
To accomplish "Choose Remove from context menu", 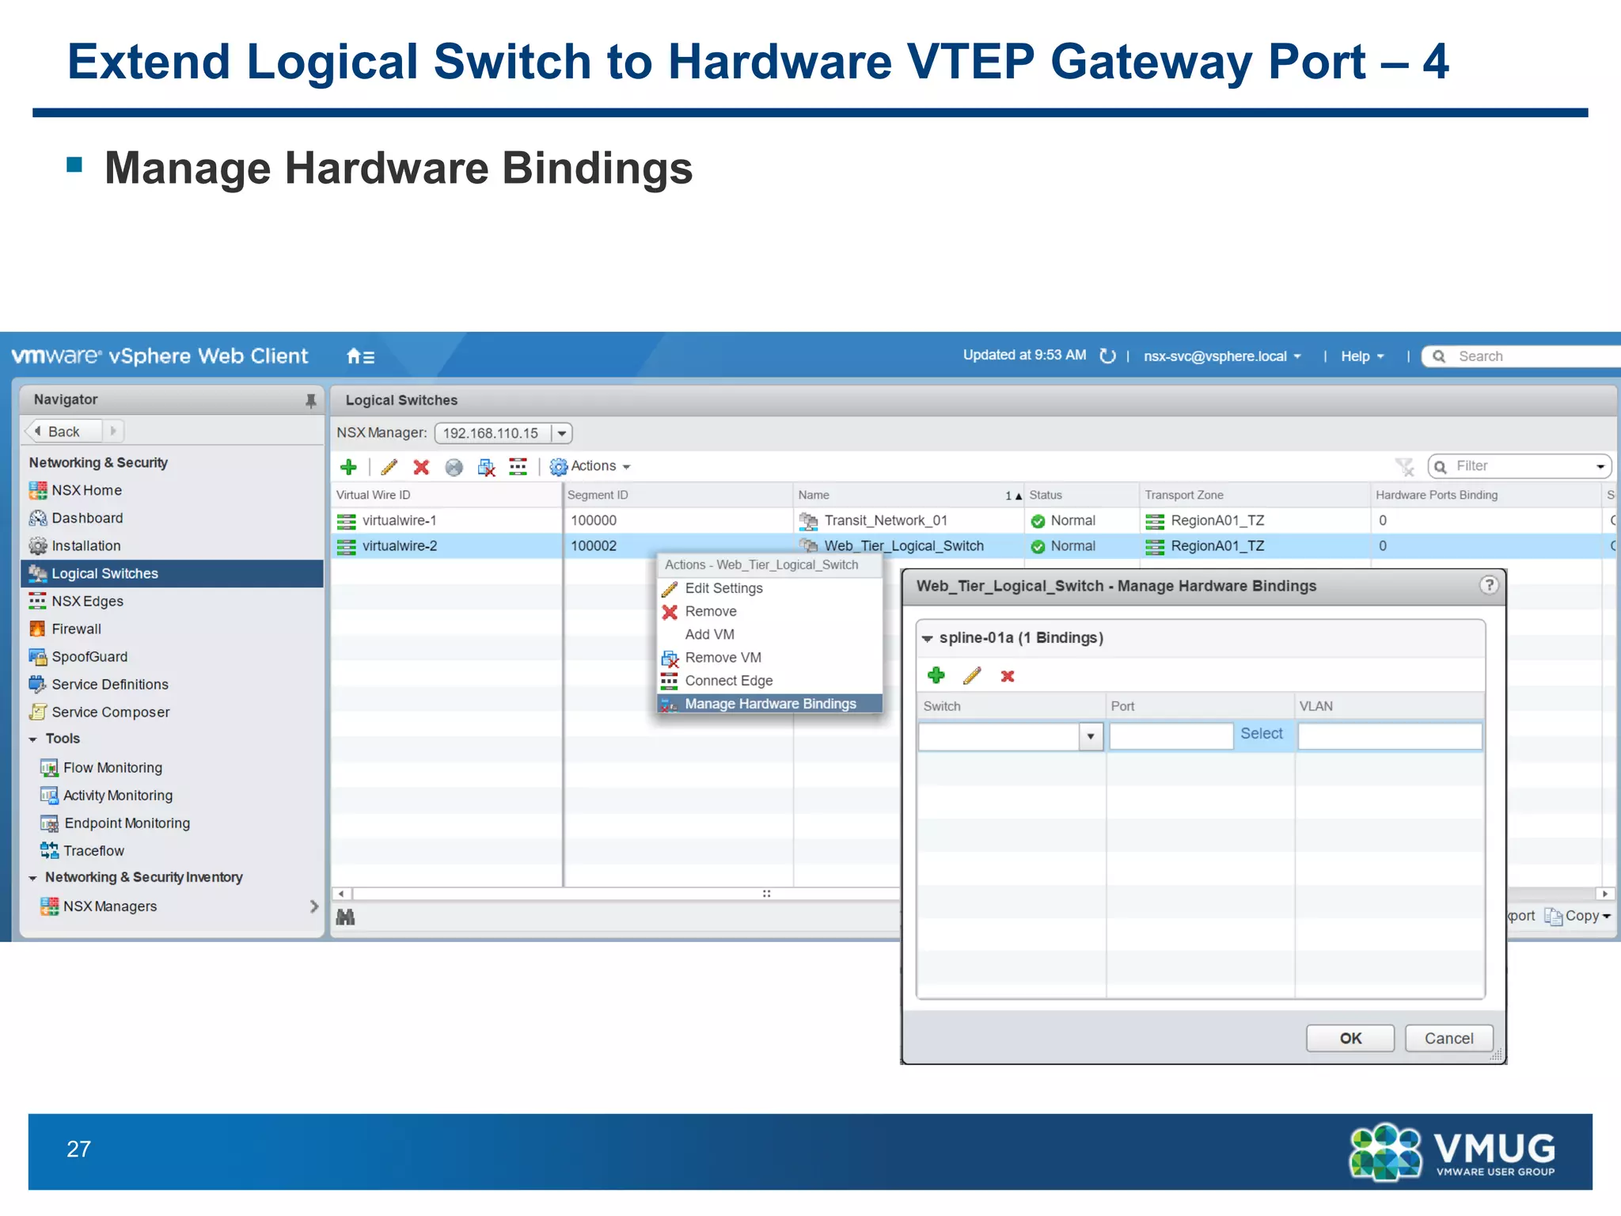I will click(x=769, y=611).
